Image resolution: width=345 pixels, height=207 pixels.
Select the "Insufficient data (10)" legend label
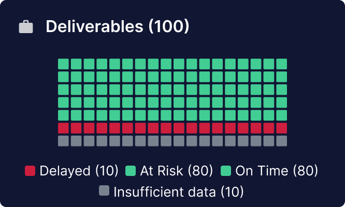click(x=178, y=191)
